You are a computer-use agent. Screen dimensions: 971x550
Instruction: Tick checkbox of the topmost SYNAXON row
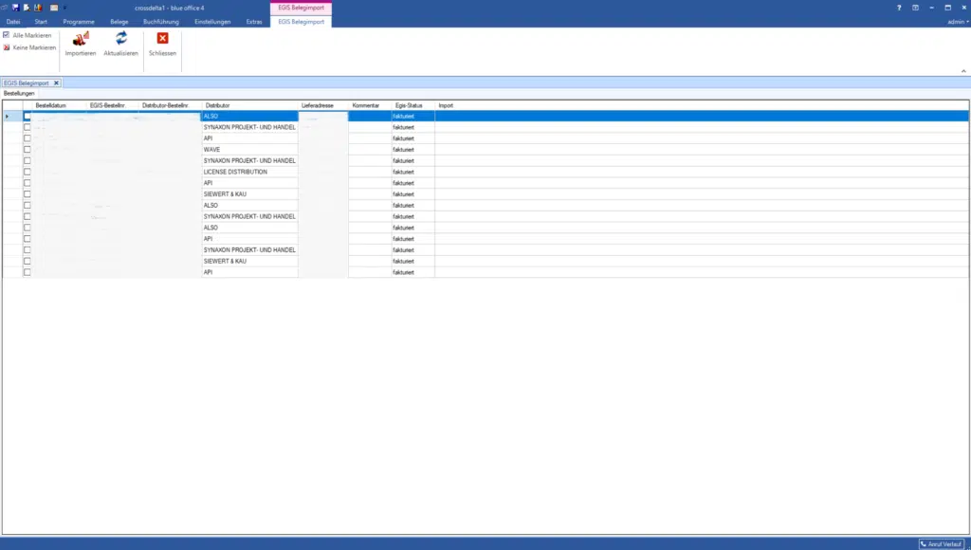[x=27, y=127]
